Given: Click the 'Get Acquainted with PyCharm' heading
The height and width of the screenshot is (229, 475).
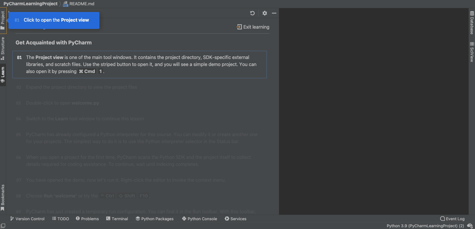Looking at the screenshot, I should [54, 43].
